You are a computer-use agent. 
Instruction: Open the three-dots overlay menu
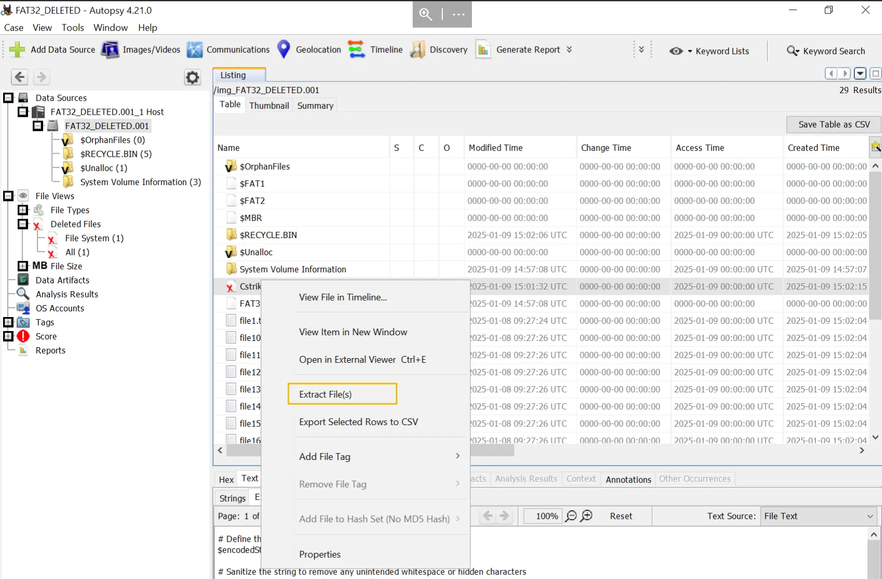[458, 15]
